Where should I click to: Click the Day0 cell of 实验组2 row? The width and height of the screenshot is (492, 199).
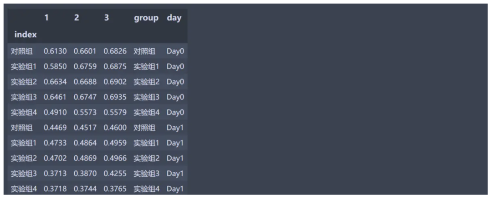[x=175, y=82]
